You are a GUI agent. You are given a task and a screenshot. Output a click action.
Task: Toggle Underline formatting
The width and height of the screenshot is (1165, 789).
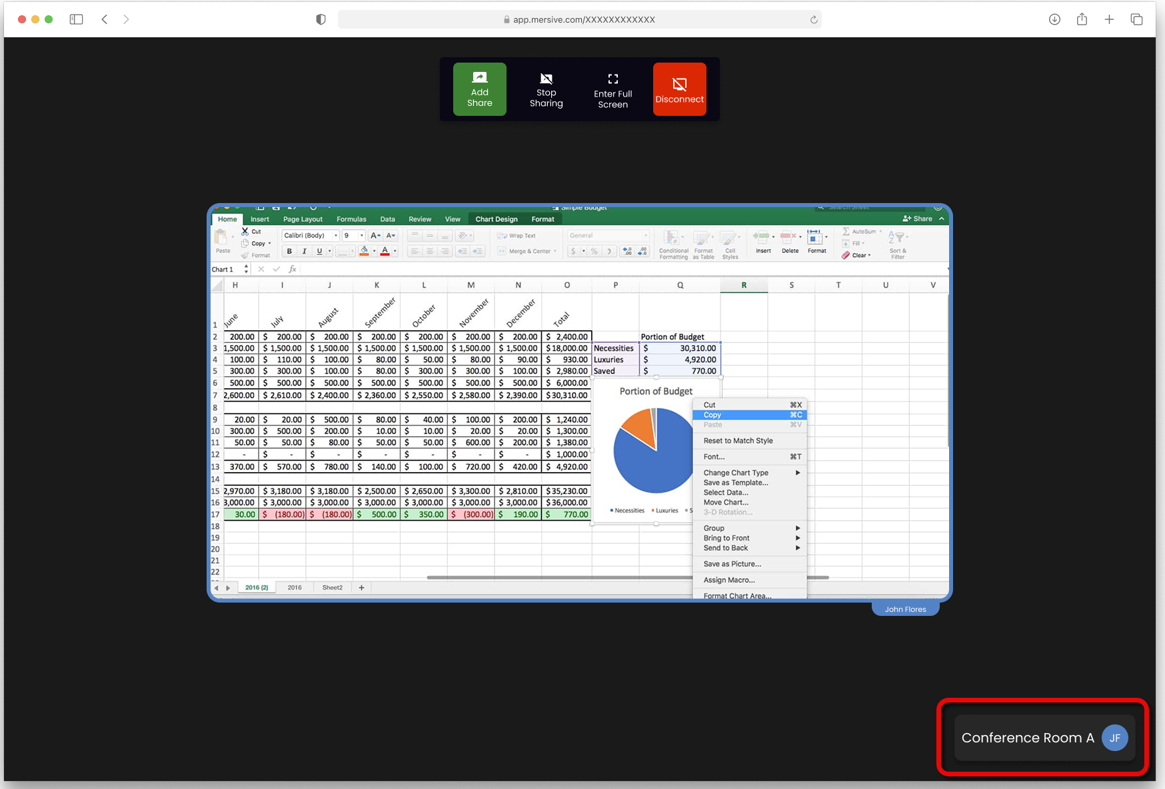[319, 251]
